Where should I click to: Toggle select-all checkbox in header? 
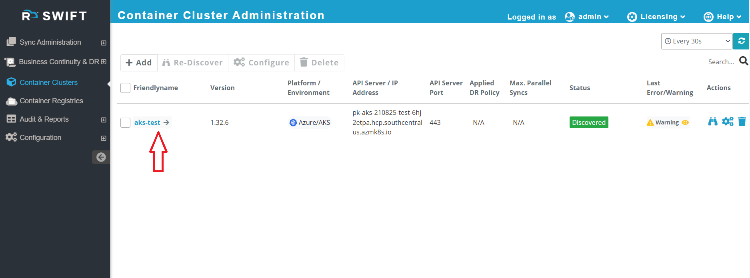tap(126, 88)
